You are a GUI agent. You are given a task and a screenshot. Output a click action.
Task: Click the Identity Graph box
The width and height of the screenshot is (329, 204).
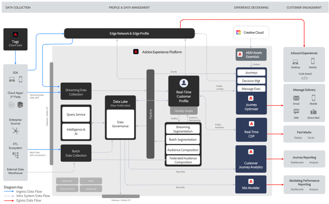(184, 111)
